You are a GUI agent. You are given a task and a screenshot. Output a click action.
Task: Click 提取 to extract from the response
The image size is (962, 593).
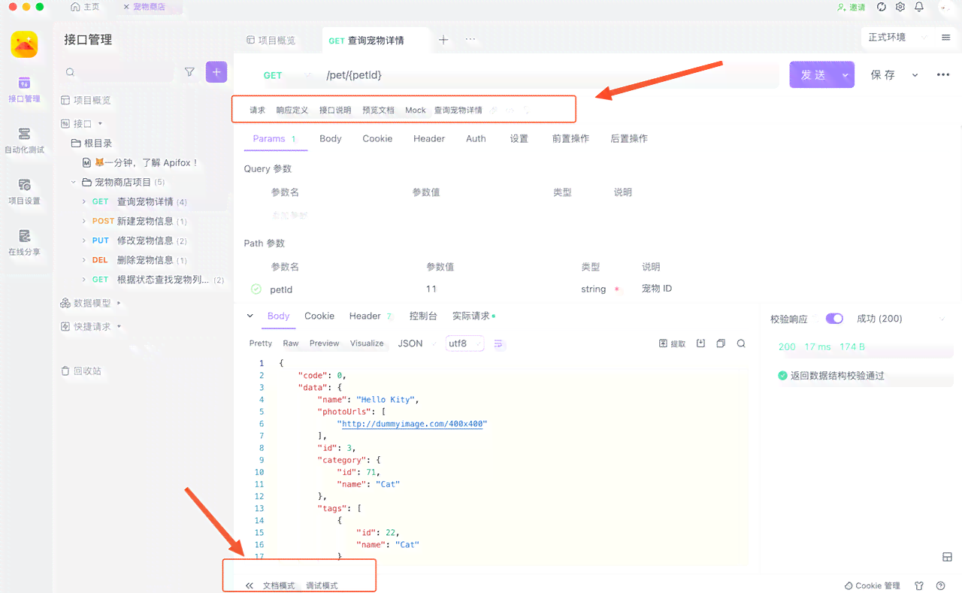tap(672, 343)
